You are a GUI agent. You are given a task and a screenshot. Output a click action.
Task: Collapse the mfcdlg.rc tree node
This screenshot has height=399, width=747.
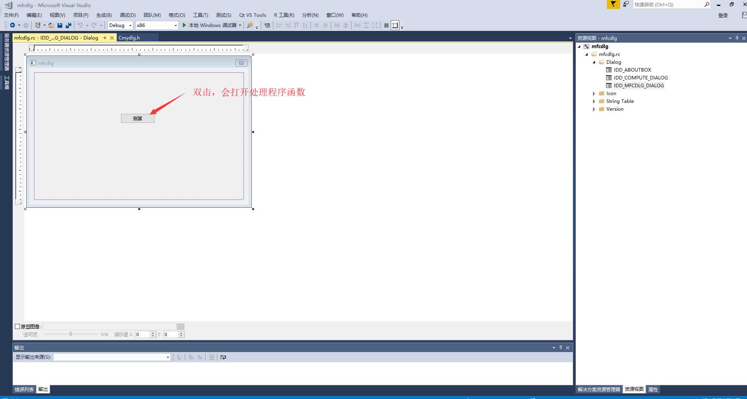587,54
